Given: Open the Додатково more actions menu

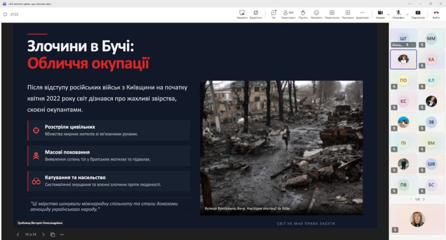Looking at the screenshot, I should point(362,14).
